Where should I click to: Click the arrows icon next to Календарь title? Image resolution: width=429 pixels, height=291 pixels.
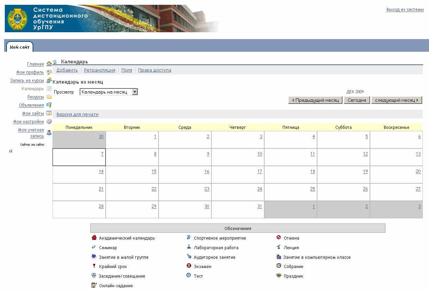pyautogui.click(x=55, y=62)
